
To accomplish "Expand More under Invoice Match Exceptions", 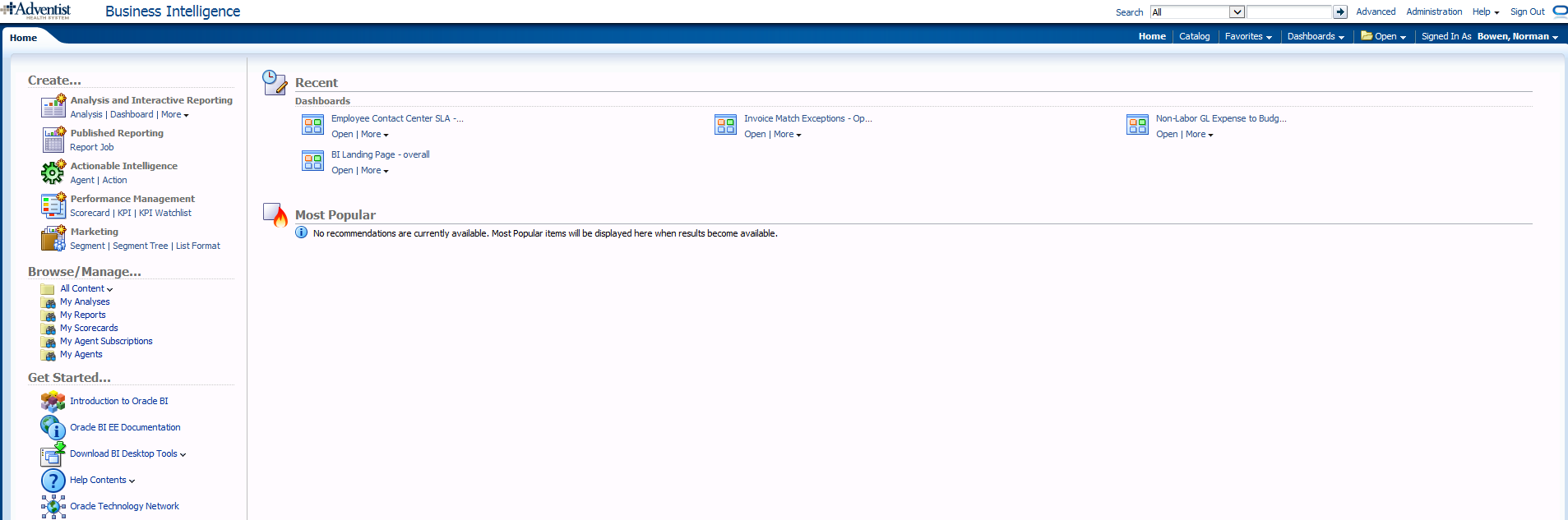I will click(x=788, y=135).
